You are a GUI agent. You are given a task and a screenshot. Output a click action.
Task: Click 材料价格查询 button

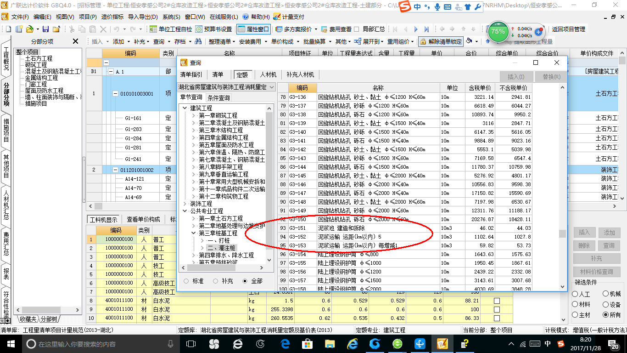point(596,272)
